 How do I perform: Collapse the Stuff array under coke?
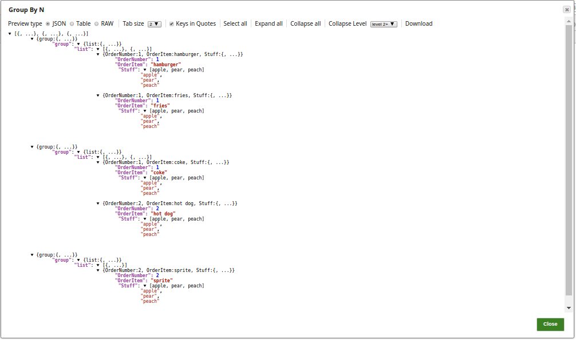(x=145, y=178)
